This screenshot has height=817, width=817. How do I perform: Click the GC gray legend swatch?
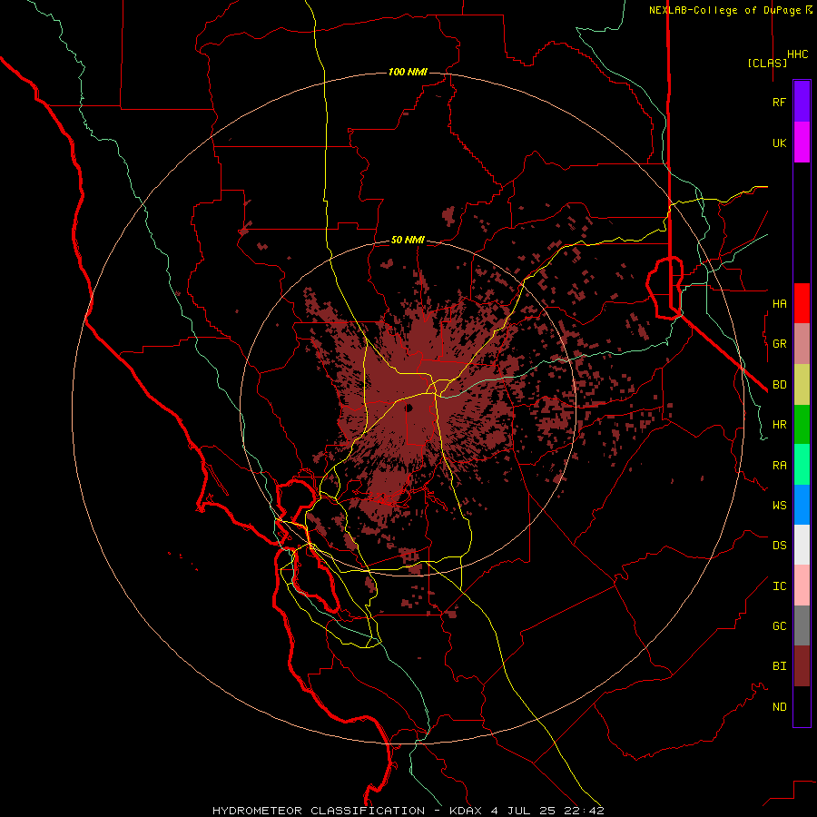pyautogui.click(x=802, y=625)
